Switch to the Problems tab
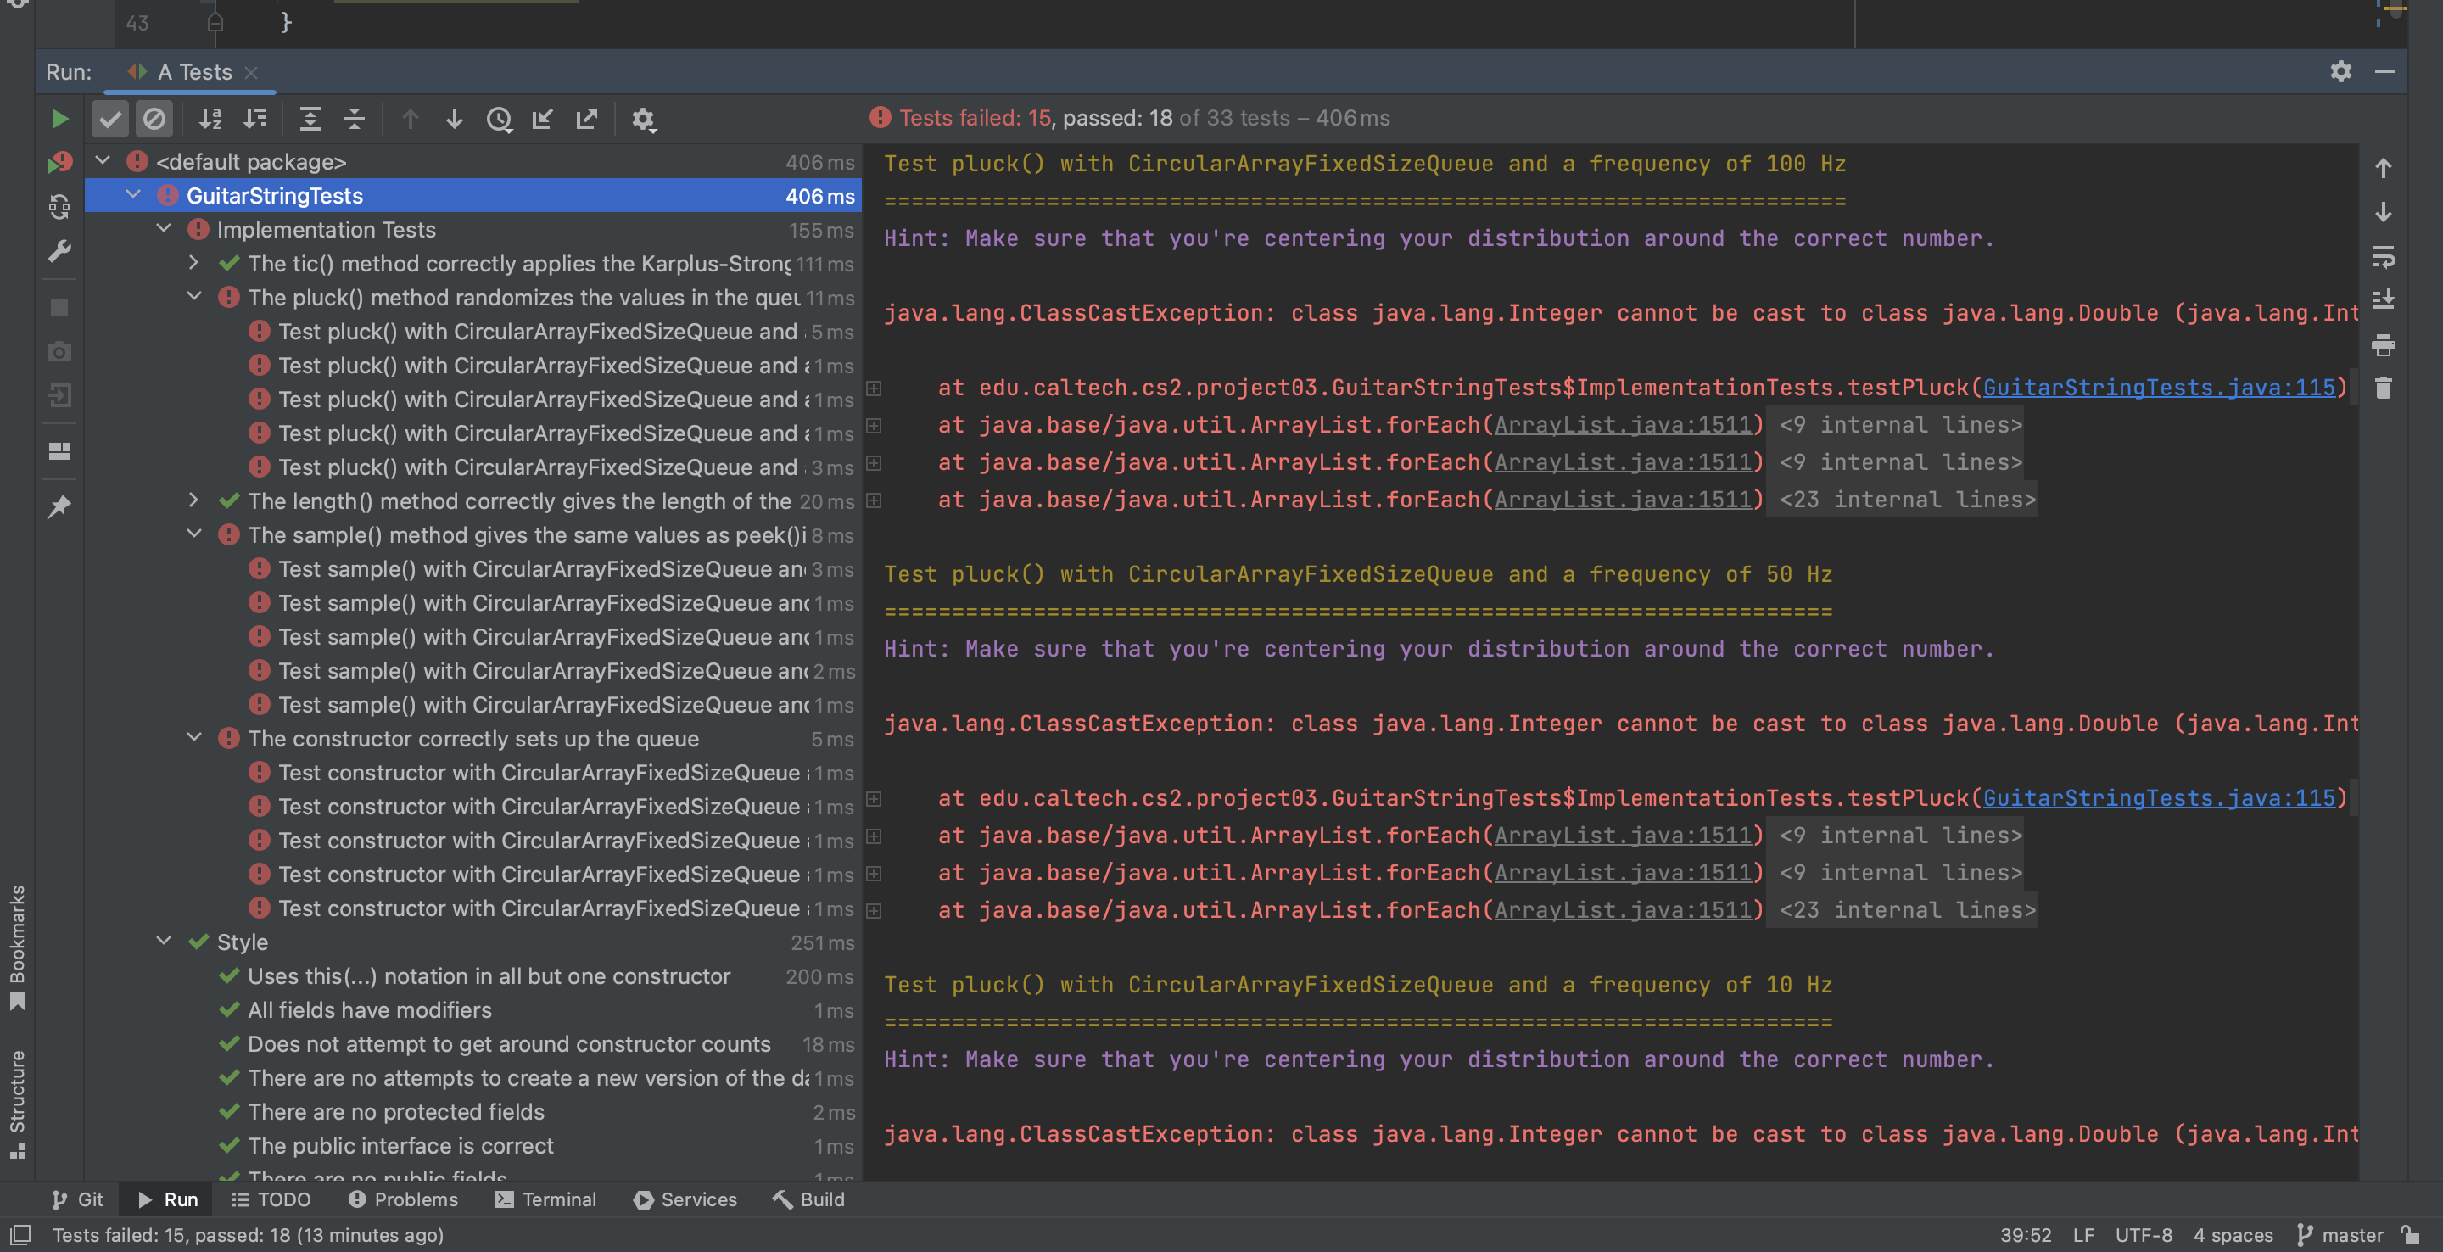 tap(402, 1199)
